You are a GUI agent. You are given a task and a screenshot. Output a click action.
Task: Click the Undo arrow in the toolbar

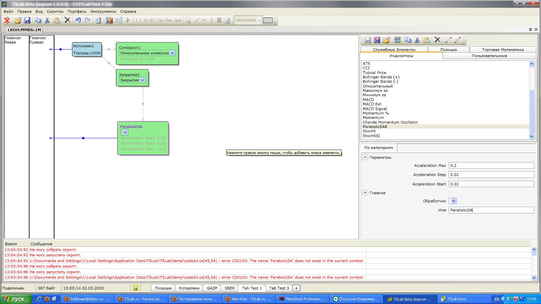click(78, 20)
